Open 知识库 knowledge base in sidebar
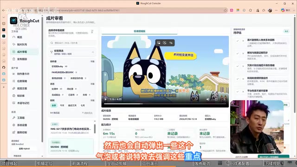Viewport: 297px width, 167px height. tap(24, 96)
